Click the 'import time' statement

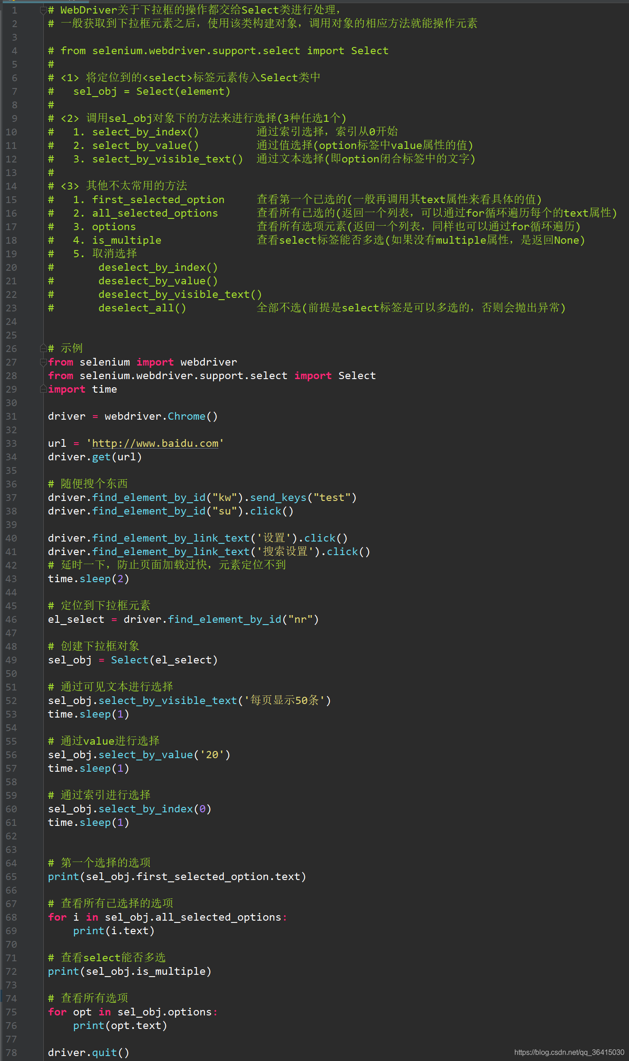pyautogui.click(x=83, y=389)
